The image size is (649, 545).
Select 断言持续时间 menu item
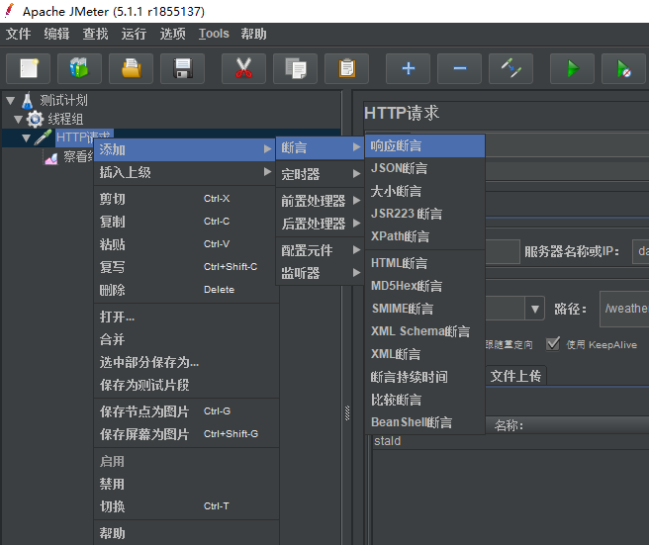[424, 377]
